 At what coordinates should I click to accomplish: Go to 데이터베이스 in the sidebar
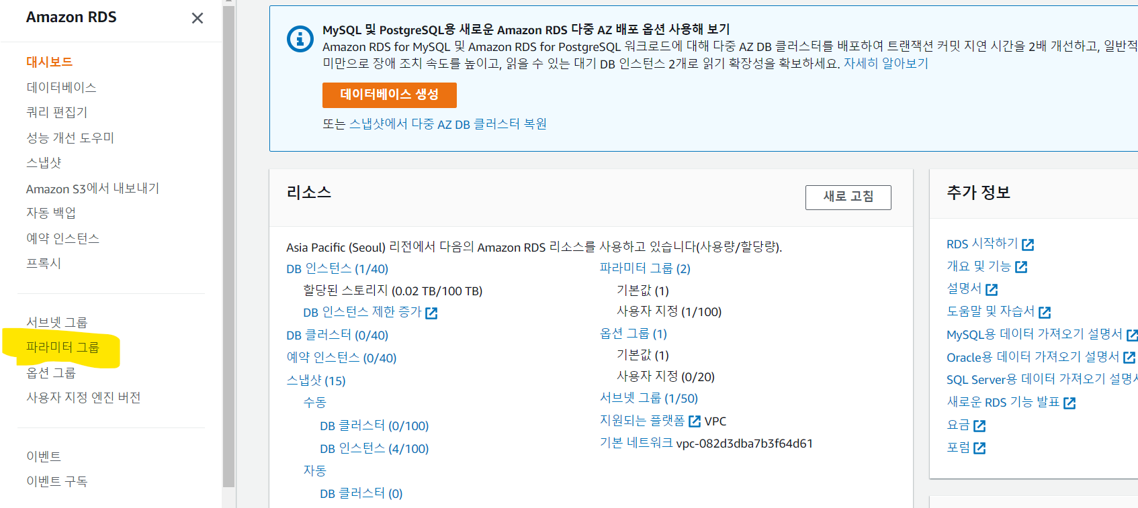point(61,87)
